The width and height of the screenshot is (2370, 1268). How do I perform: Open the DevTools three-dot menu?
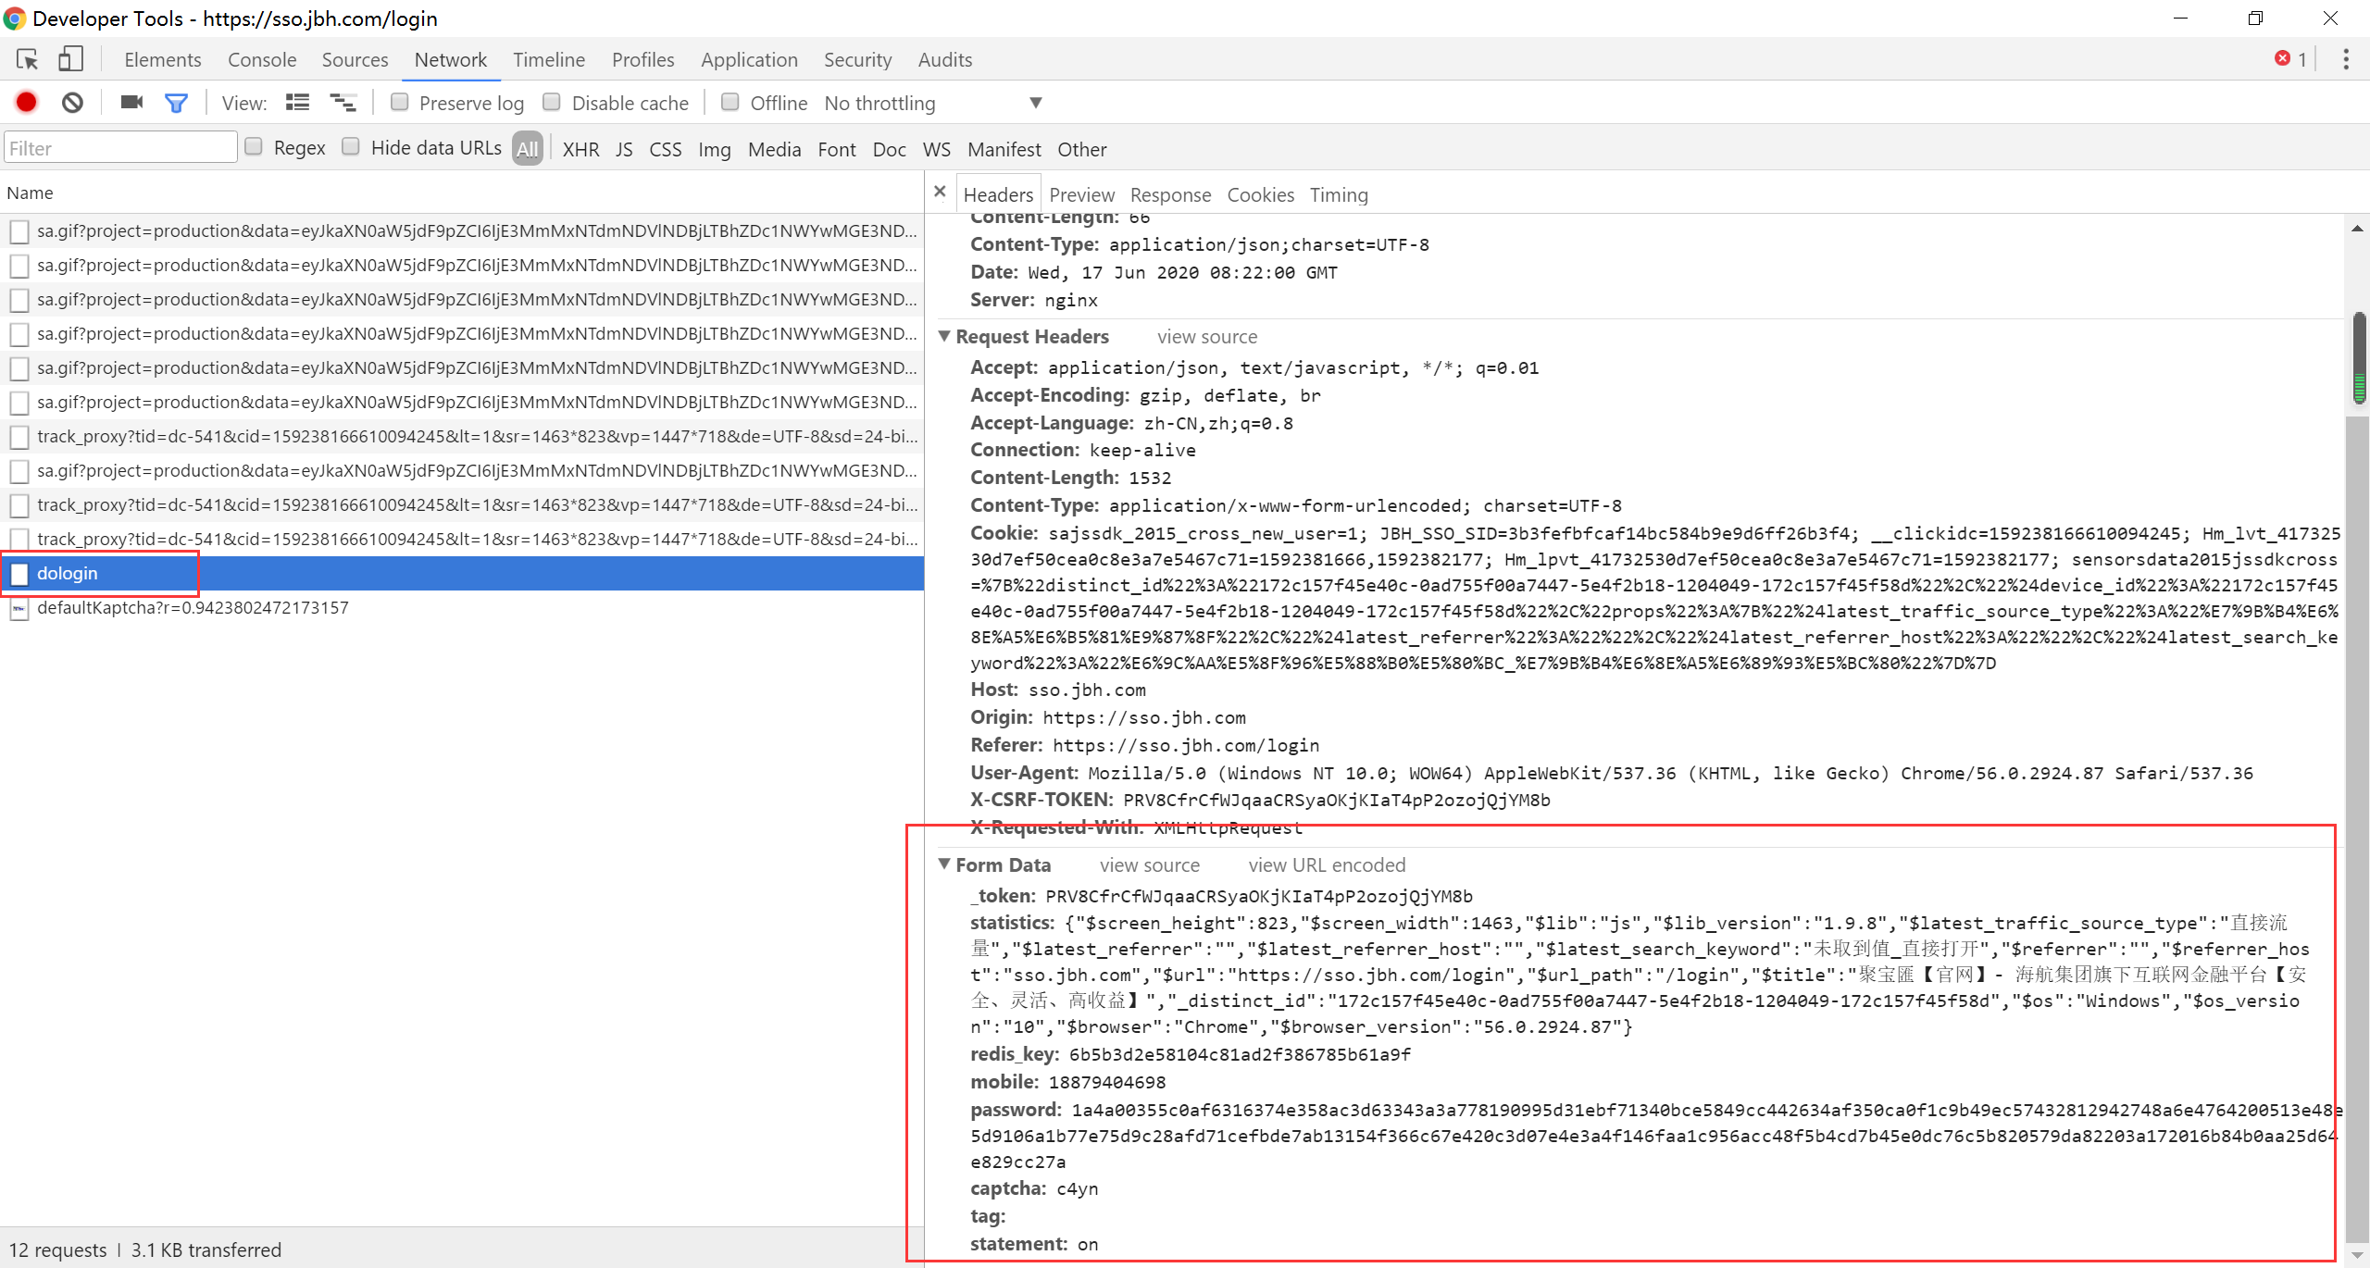[x=2345, y=59]
